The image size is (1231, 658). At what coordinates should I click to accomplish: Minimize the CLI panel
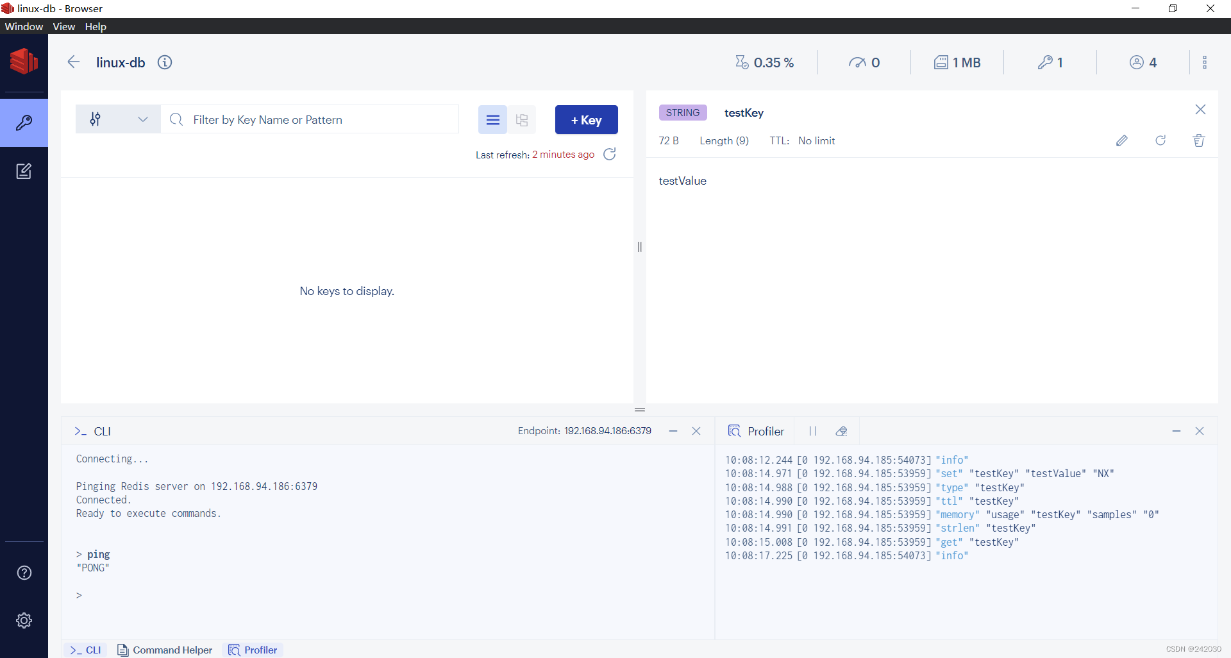tap(673, 431)
